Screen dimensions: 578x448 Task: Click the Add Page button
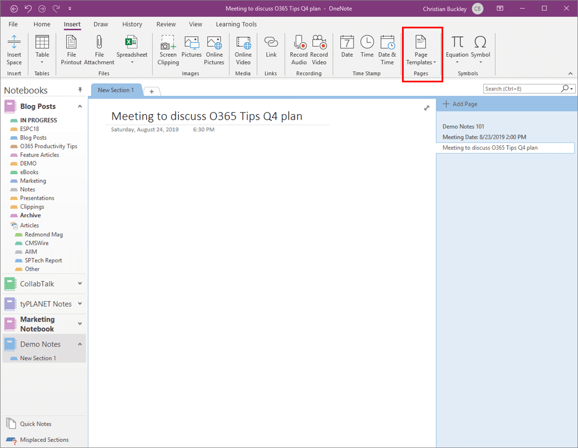tap(460, 104)
